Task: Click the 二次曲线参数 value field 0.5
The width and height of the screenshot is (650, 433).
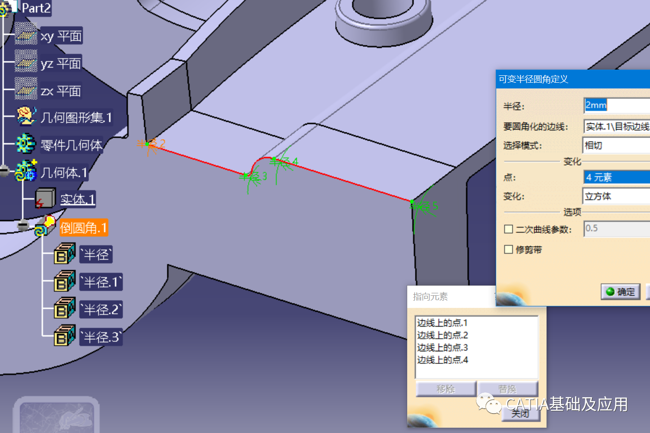Action: [617, 229]
